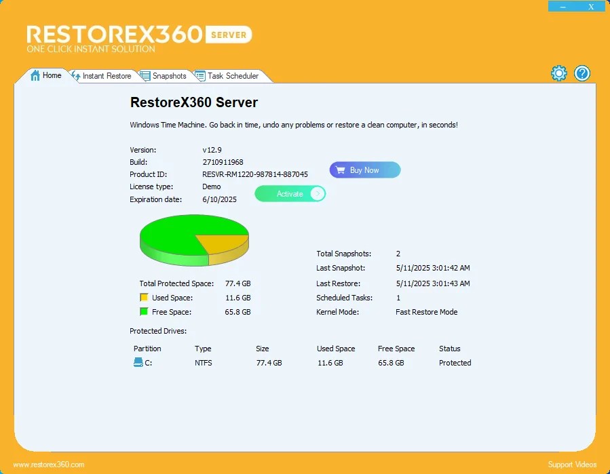Viewport: 610px width, 474px height.
Task: Click the Used Space column header
Action: [336, 349]
